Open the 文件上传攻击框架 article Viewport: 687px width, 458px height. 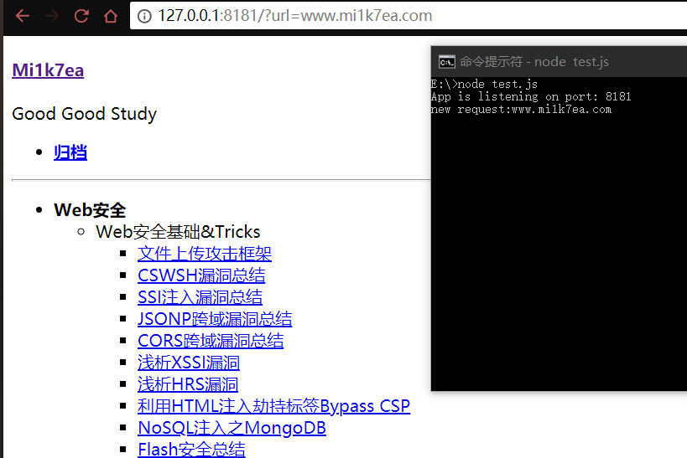click(x=205, y=254)
